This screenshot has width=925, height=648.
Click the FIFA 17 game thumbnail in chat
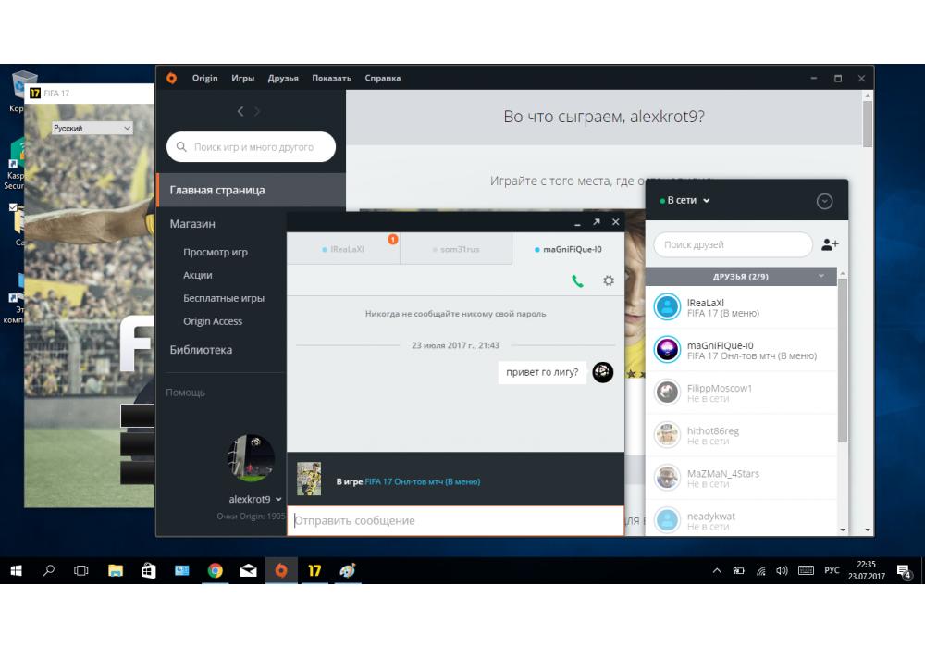click(x=309, y=479)
